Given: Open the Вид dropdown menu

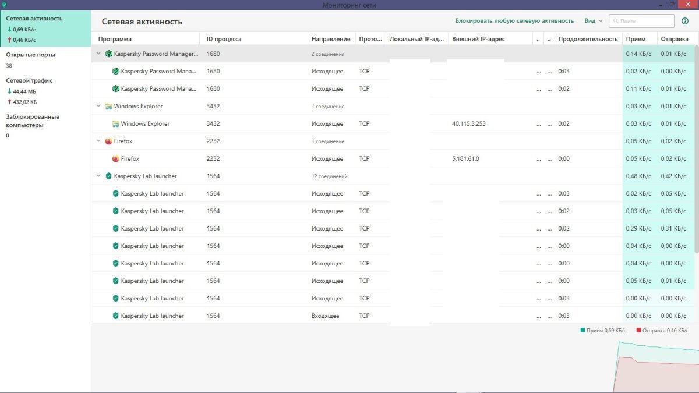Looking at the screenshot, I should pos(593,21).
